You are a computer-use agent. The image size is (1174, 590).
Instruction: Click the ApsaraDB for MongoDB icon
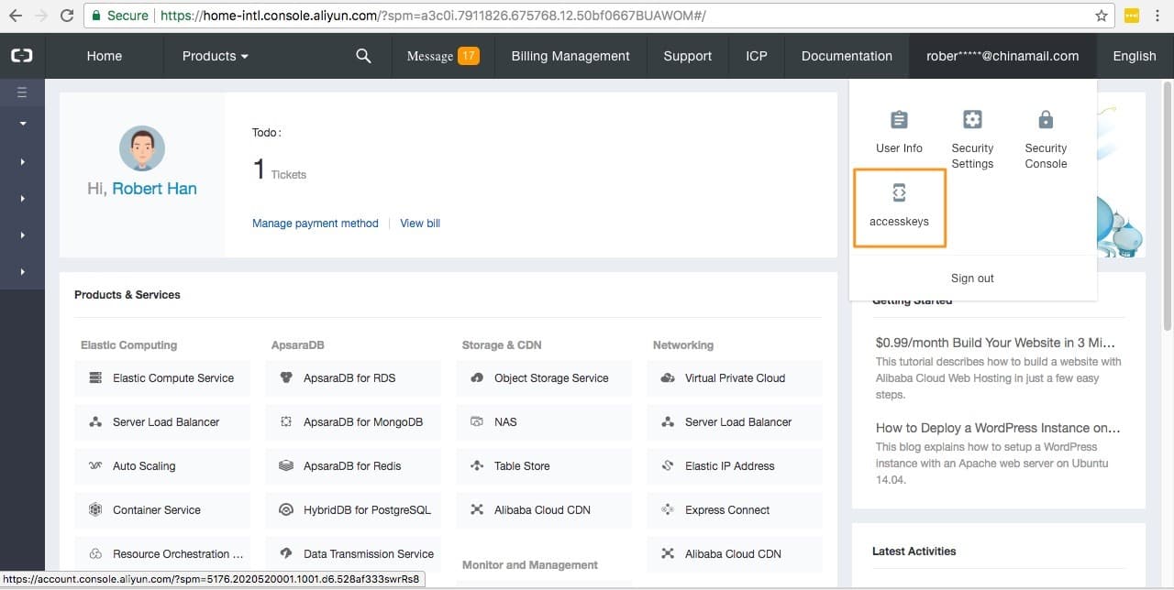[x=286, y=421]
